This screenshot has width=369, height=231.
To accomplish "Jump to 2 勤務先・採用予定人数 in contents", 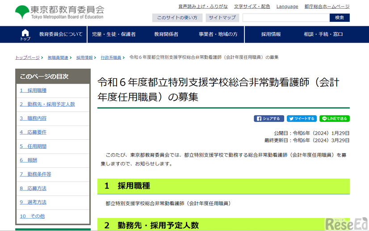I will [x=47, y=104].
